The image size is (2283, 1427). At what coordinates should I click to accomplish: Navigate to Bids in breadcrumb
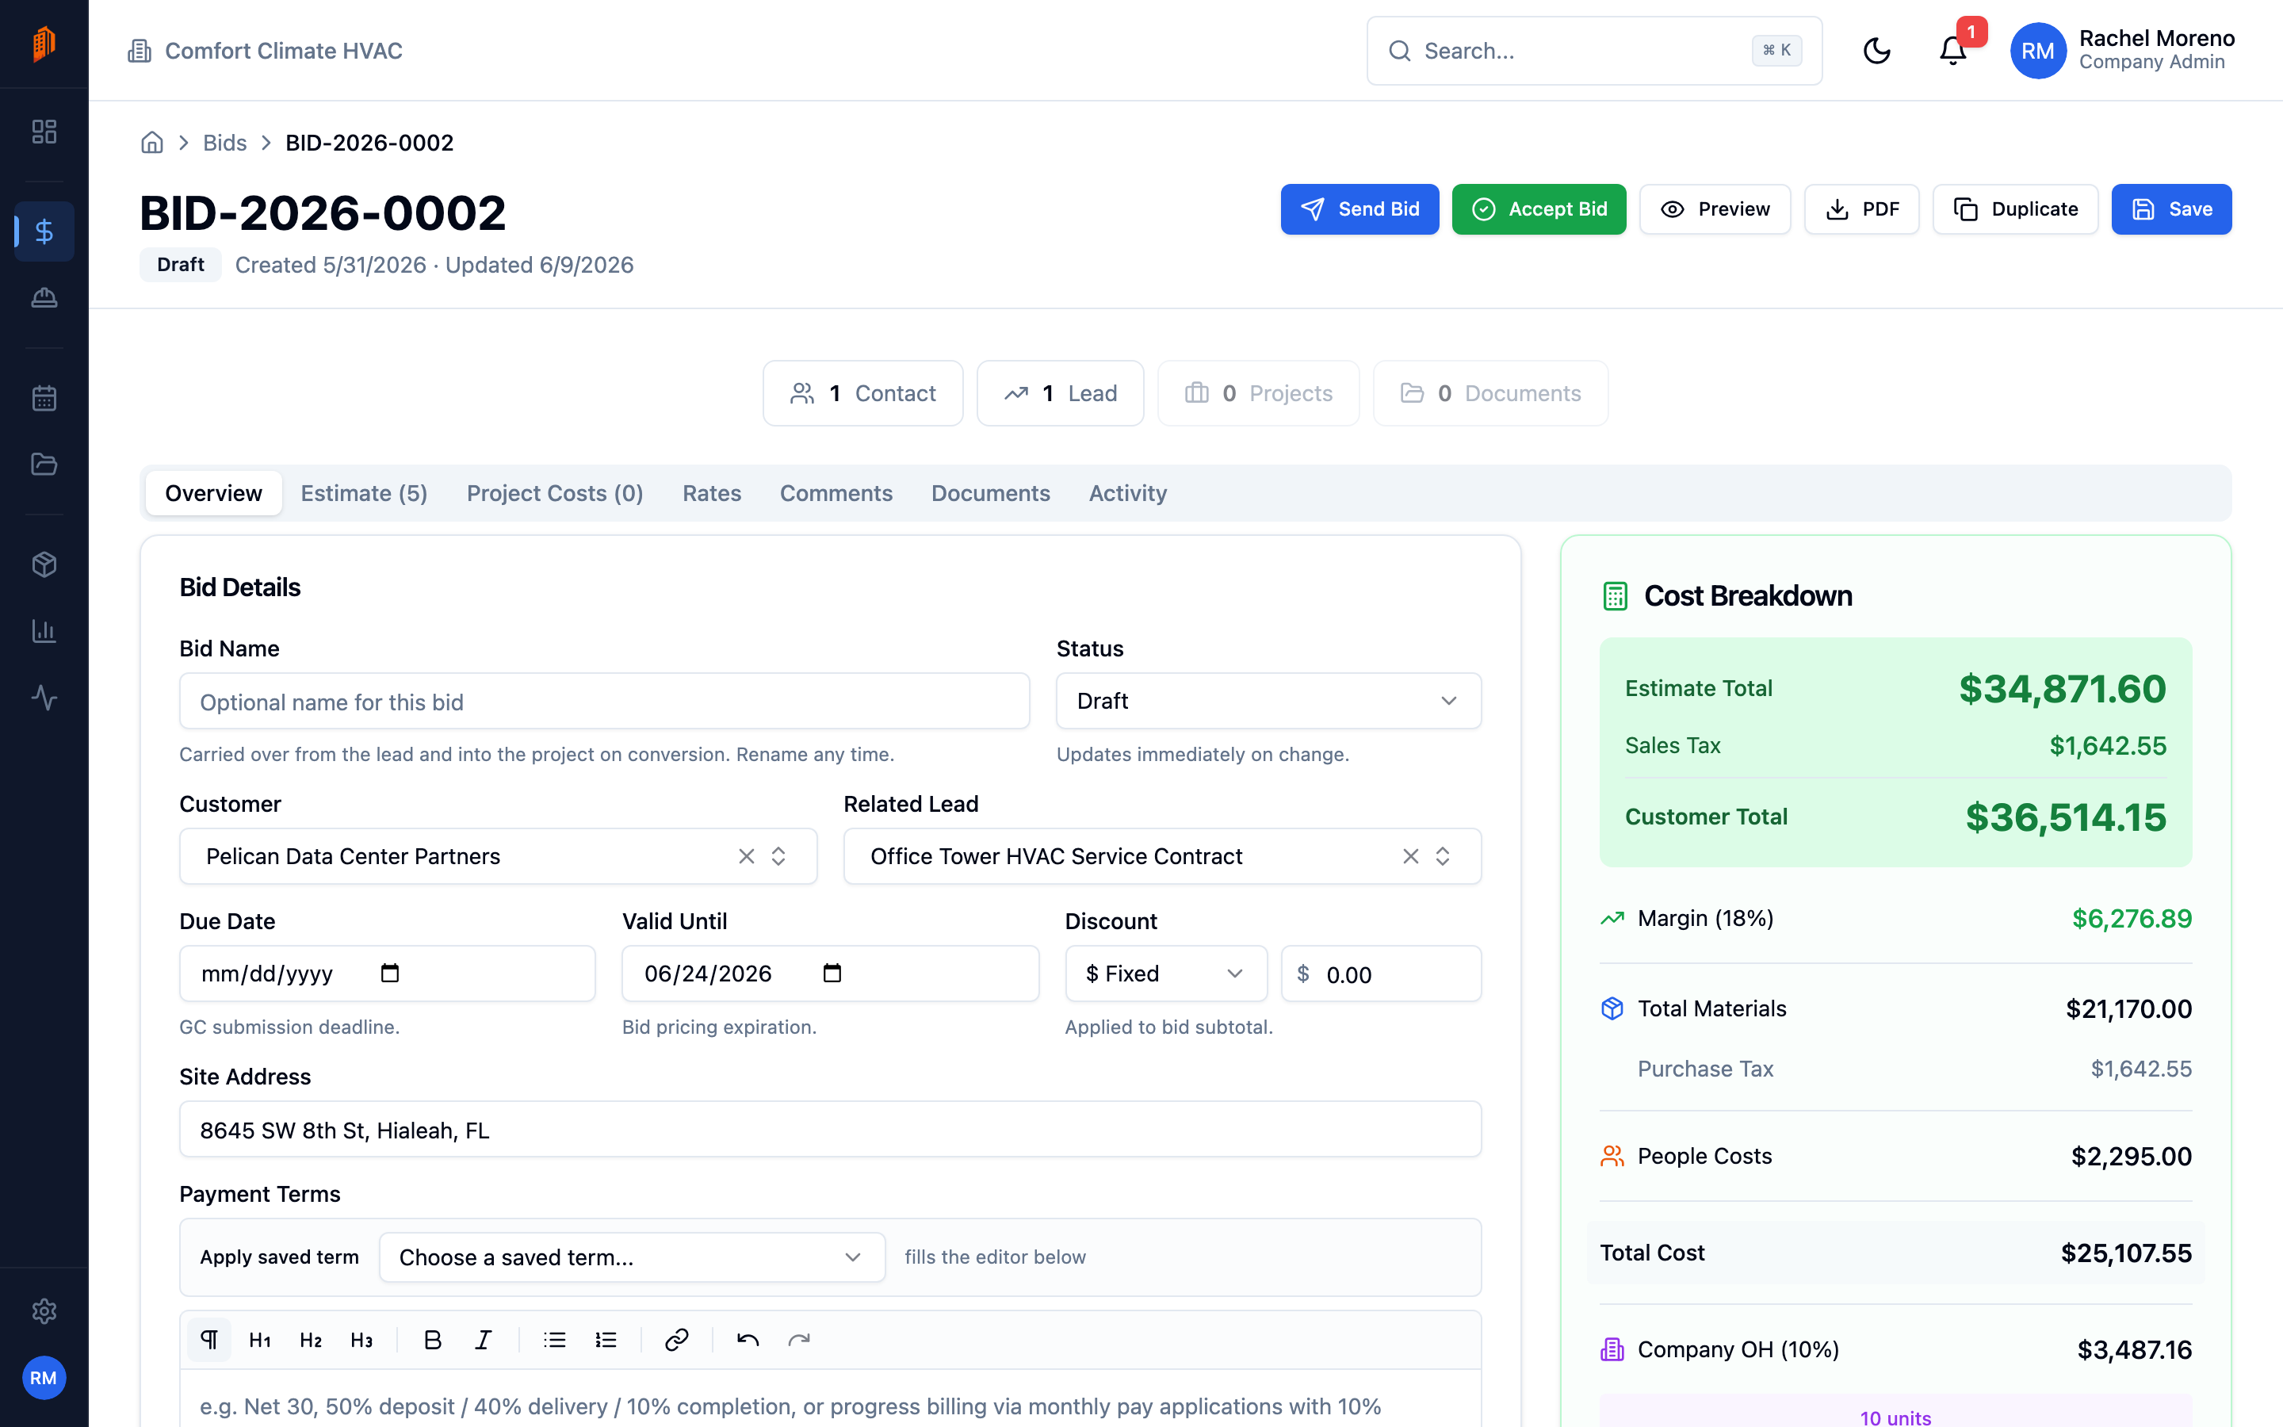[224, 143]
